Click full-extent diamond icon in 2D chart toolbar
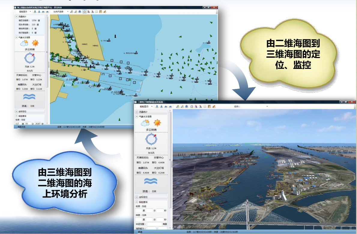 (80, 11)
